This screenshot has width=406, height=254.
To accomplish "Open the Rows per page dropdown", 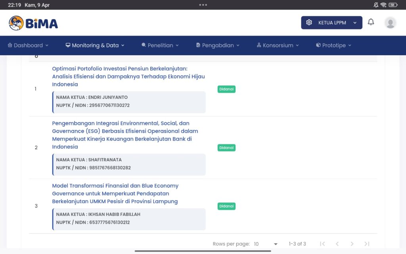I will [266, 244].
